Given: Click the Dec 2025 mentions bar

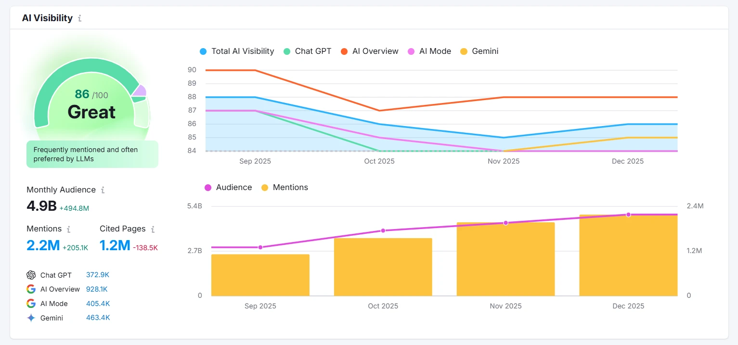Looking at the screenshot, I should click(x=628, y=255).
